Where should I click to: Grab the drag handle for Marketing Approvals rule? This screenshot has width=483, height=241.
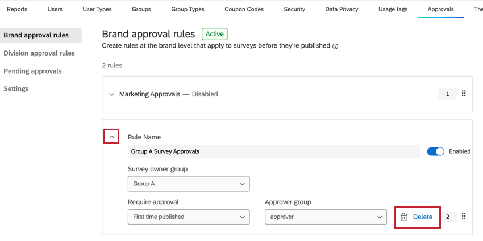pyautogui.click(x=464, y=94)
